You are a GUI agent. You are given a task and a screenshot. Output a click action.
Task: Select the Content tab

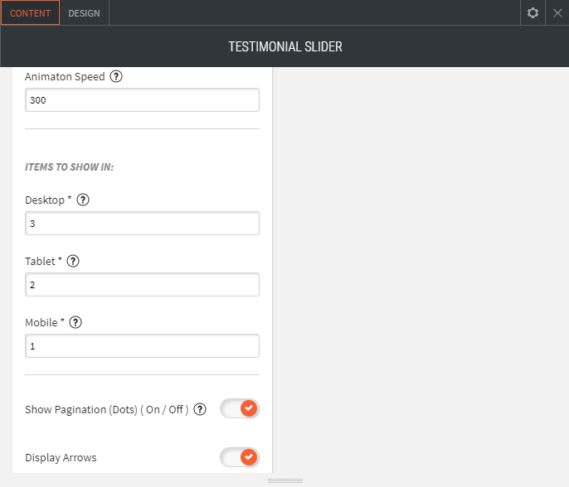click(x=30, y=13)
